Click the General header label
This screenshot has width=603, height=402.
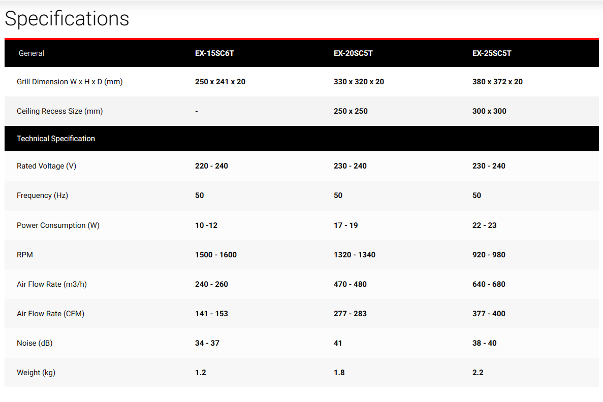pos(31,53)
